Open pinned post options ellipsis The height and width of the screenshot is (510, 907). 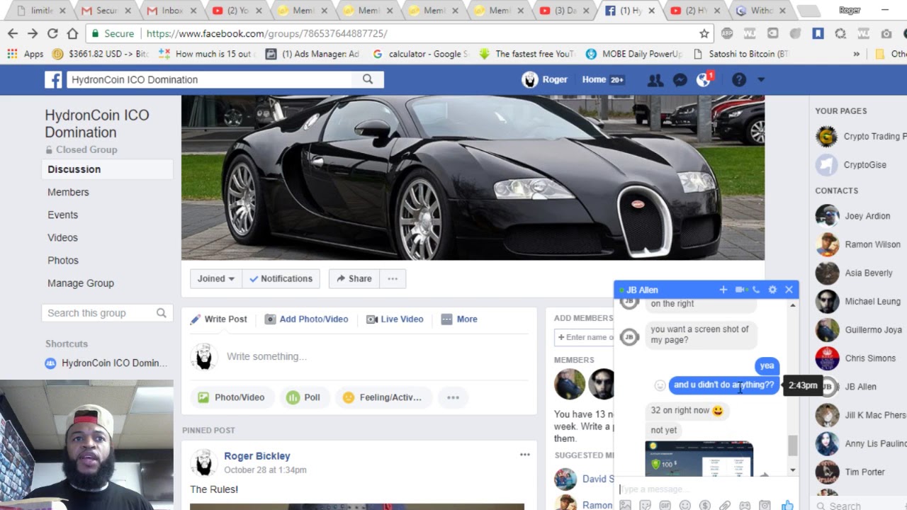pos(524,455)
